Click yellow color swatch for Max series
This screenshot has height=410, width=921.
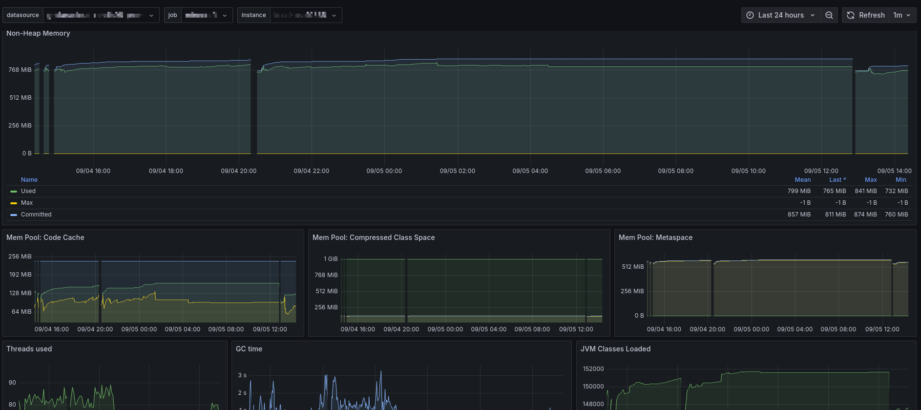pyautogui.click(x=14, y=203)
